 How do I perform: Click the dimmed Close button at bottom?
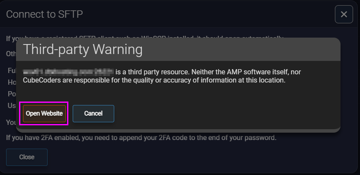tap(27, 157)
